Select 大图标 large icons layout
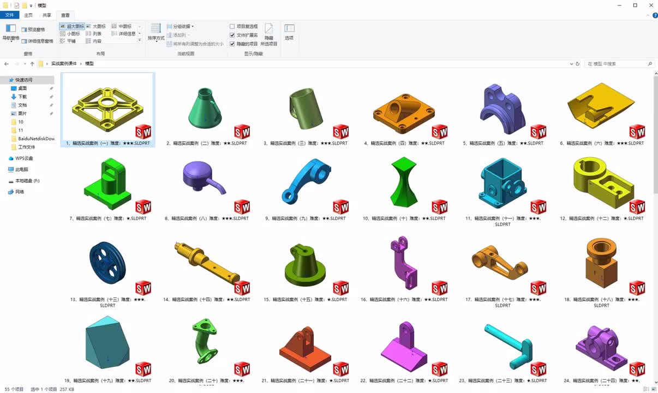The image size is (658, 393). click(95, 26)
